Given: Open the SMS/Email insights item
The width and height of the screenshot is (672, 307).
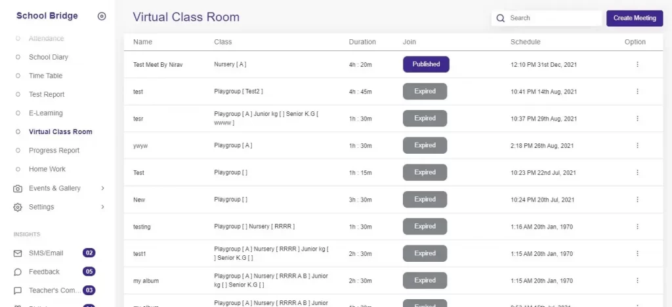Looking at the screenshot, I should point(46,253).
